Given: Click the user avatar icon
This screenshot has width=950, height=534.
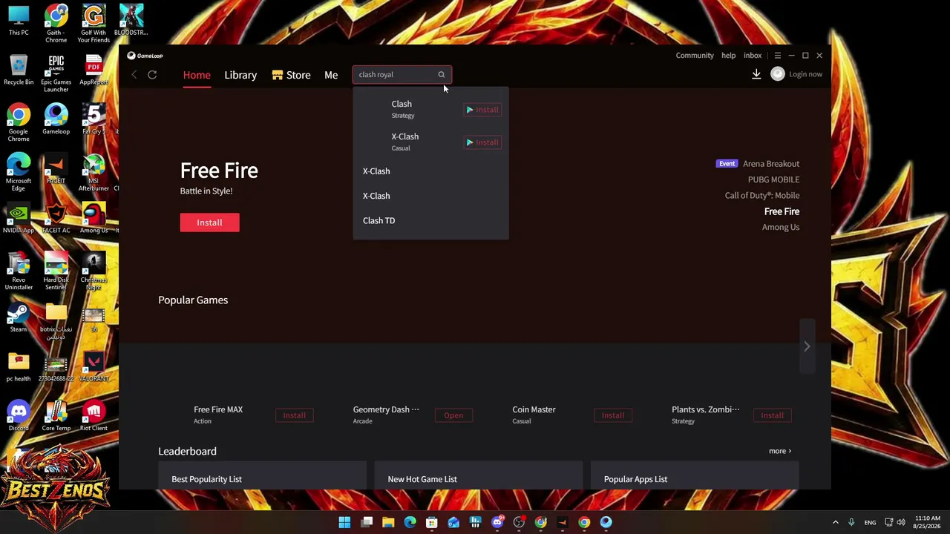Looking at the screenshot, I should (778, 74).
